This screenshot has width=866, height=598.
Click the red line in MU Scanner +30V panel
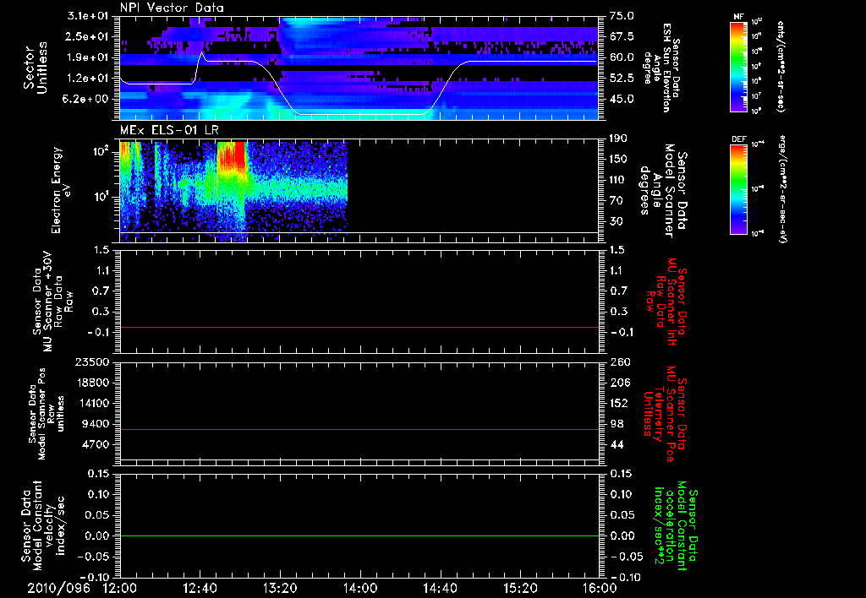(x=359, y=327)
